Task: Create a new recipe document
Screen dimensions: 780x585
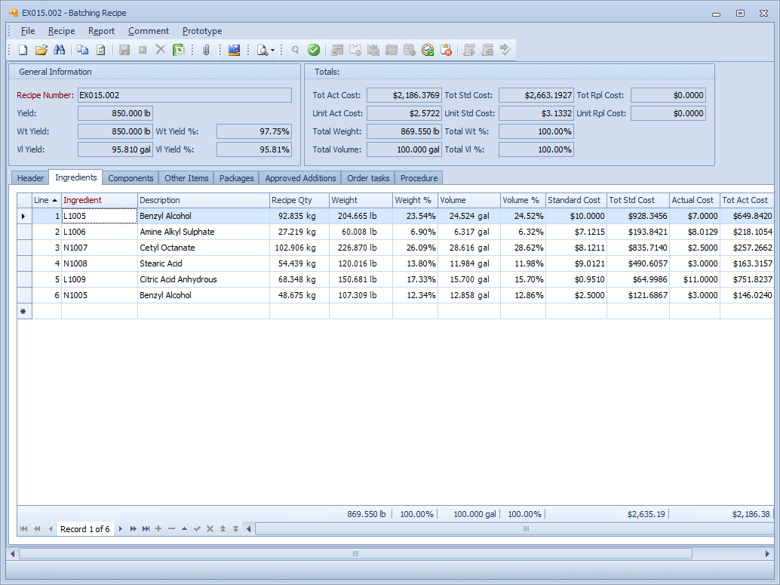Action: click(22, 50)
